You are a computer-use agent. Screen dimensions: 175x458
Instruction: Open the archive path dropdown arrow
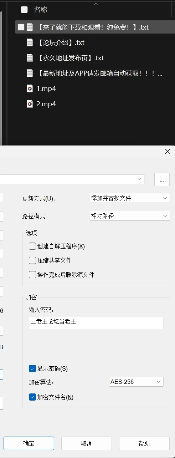point(139,179)
